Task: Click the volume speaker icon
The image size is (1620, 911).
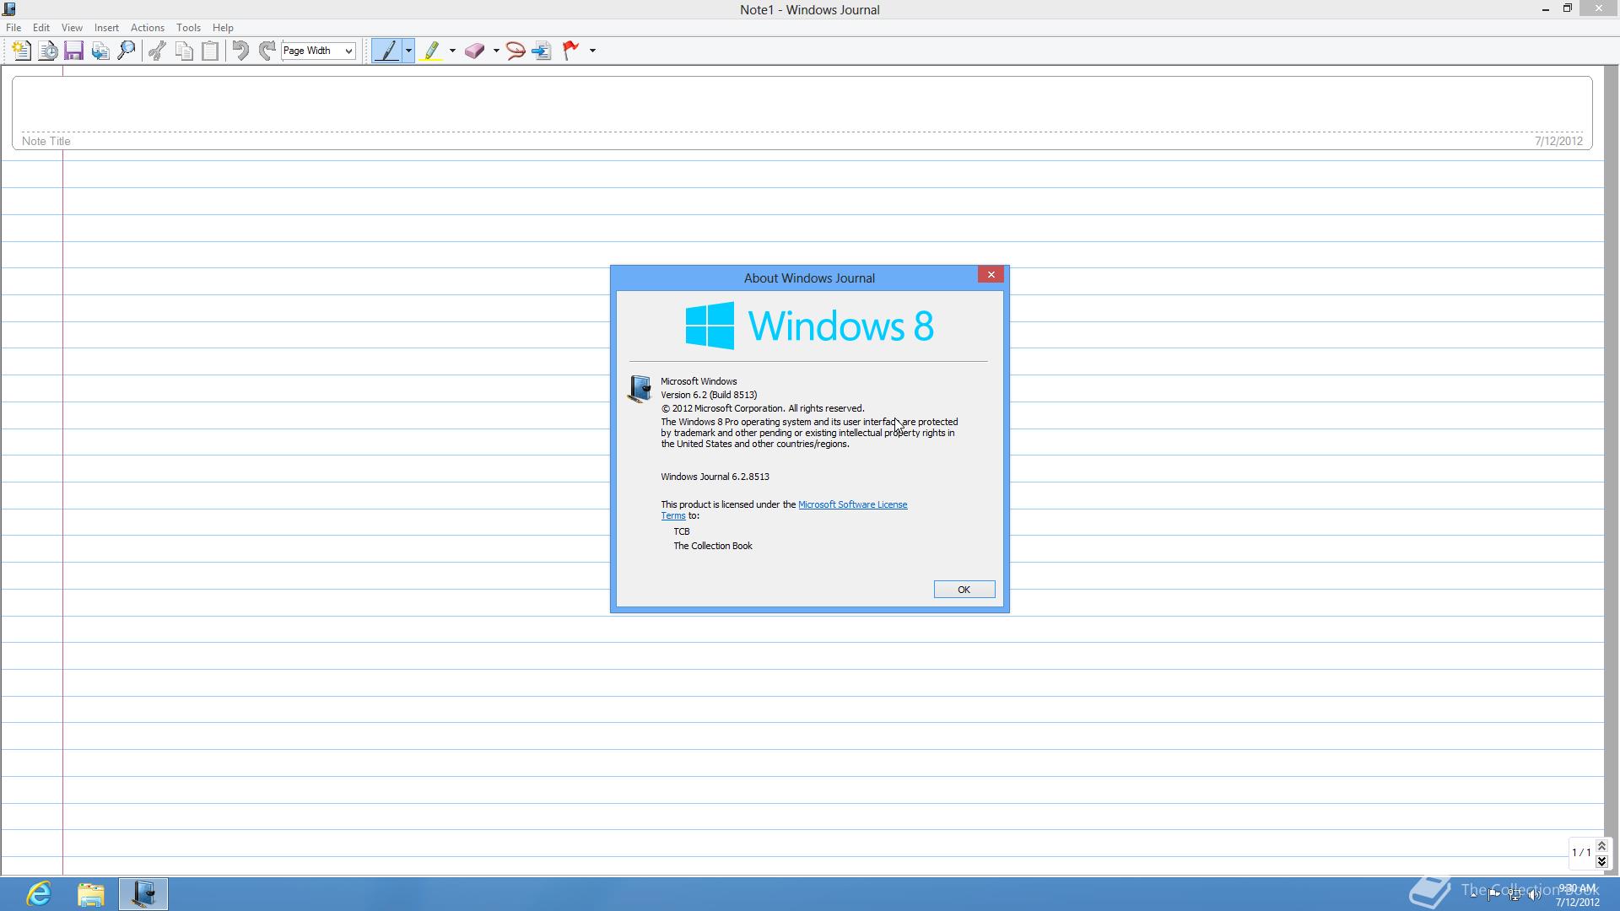Action: pos(1534,894)
